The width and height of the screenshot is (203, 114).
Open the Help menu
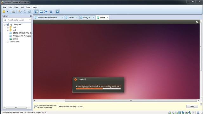(35, 7)
